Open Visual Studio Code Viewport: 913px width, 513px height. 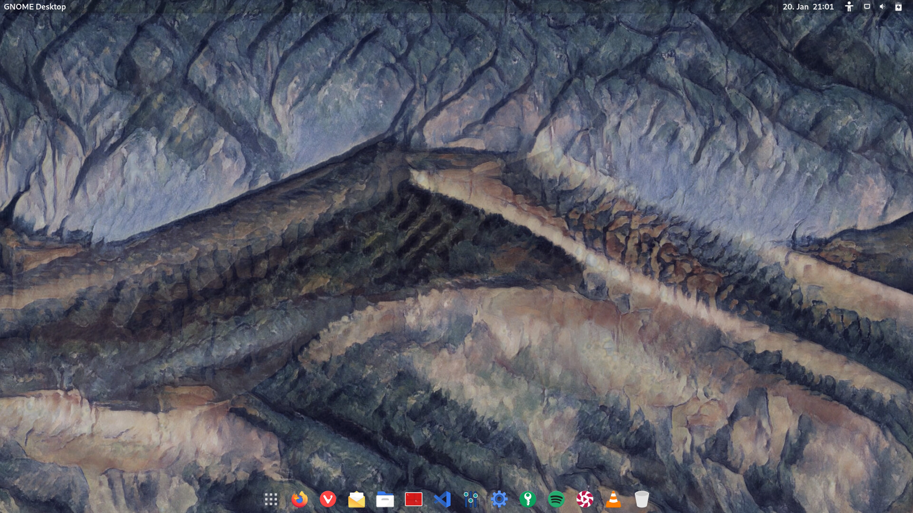pos(442,499)
